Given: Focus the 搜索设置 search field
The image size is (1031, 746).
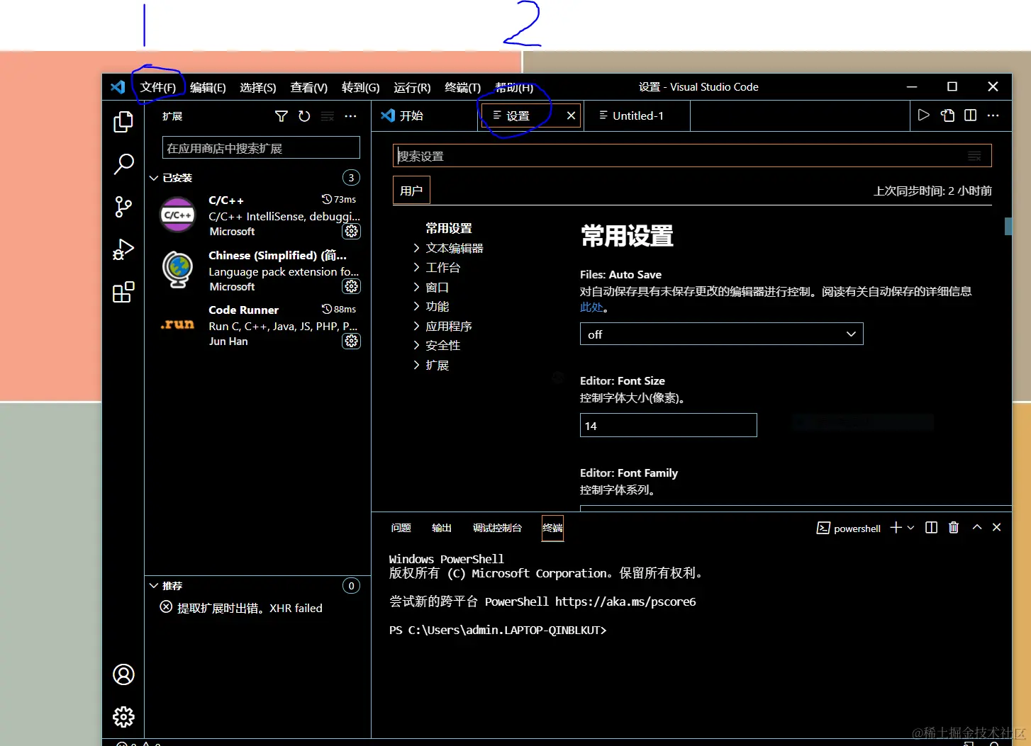Looking at the screenshot, I should click(x=692, y=156).
